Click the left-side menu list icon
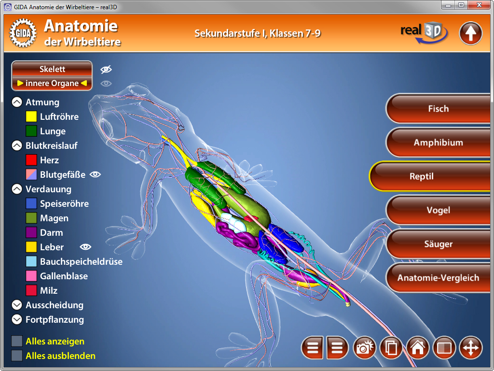Image resolution: width=494 pixels, height=371 pixels. point(313,347)
